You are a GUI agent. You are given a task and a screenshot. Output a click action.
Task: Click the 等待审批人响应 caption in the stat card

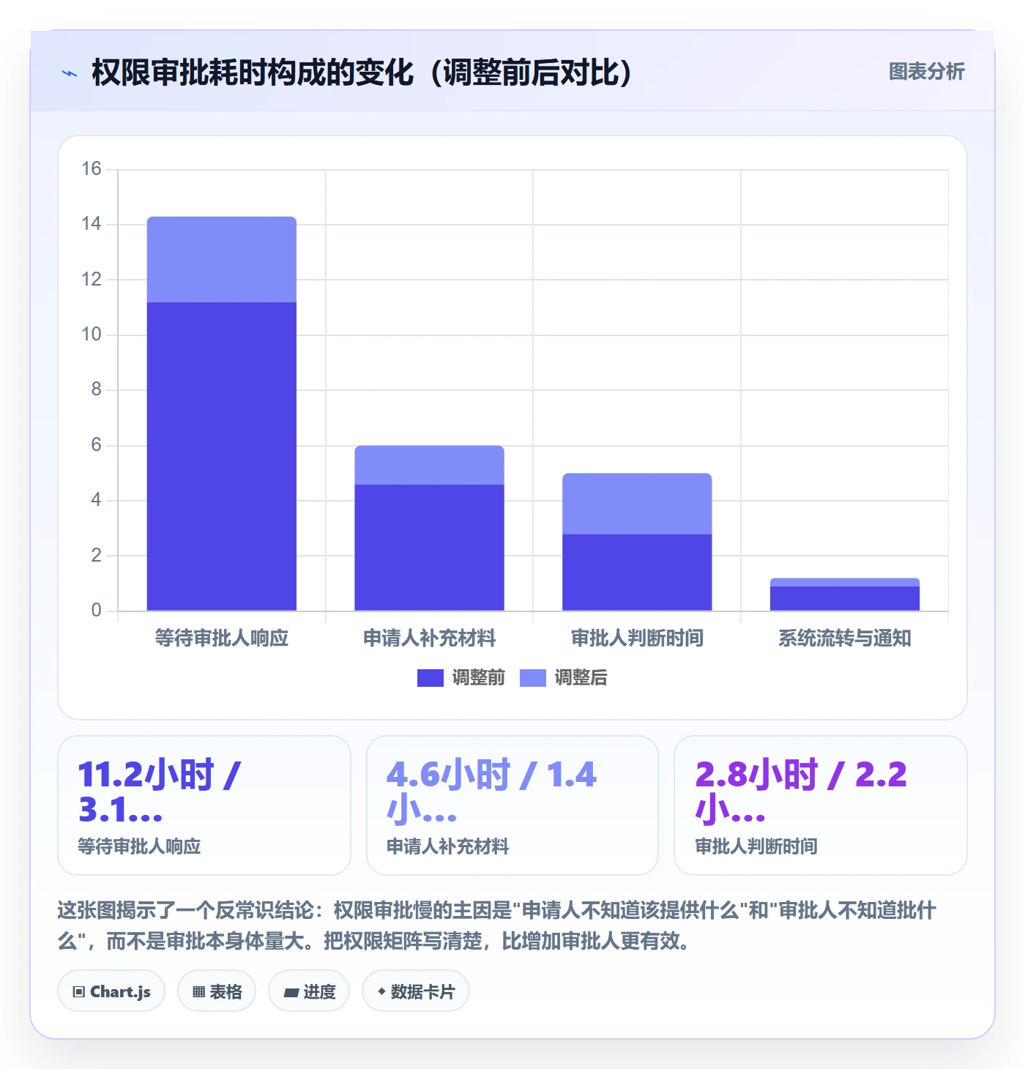139,846
